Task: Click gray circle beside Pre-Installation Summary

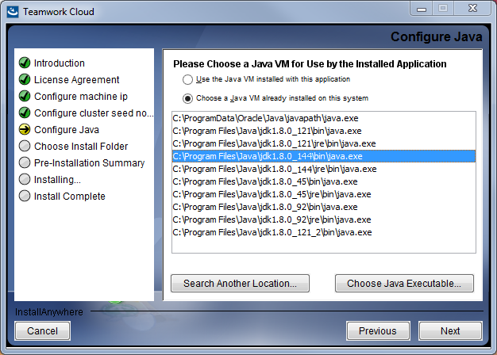Action: 25,162
